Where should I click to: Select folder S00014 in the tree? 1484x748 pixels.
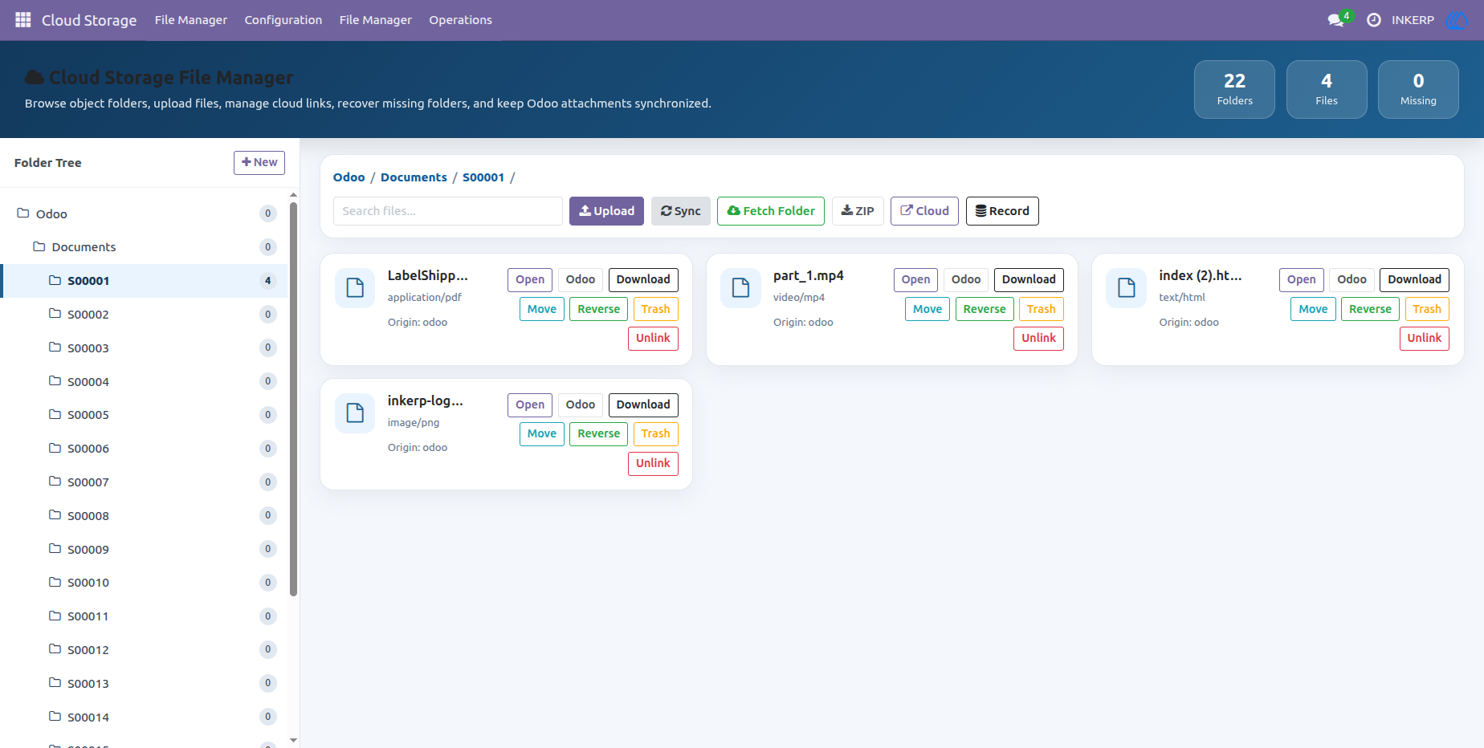144,717
